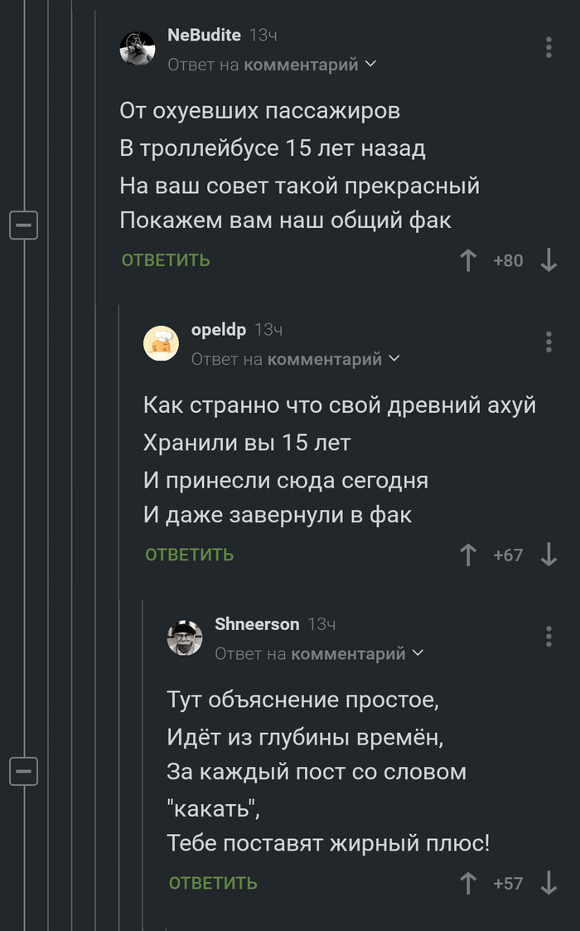
Task: Open three-dot menu on NeBudite's comment
Action: click(549, 47)
